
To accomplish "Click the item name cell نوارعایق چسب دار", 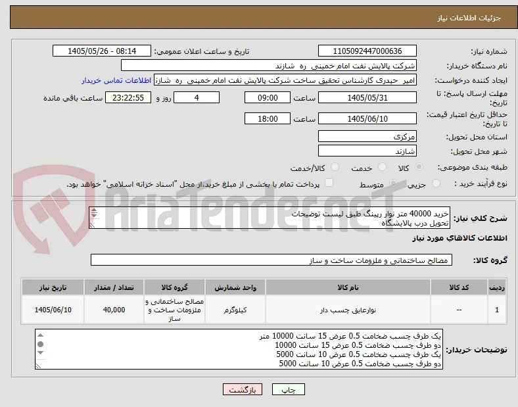I will (x=348, y=310).
